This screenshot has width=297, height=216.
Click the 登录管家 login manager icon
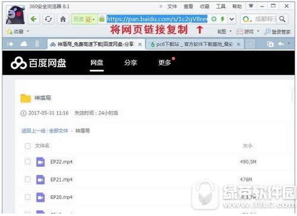(x=267, y=31)
